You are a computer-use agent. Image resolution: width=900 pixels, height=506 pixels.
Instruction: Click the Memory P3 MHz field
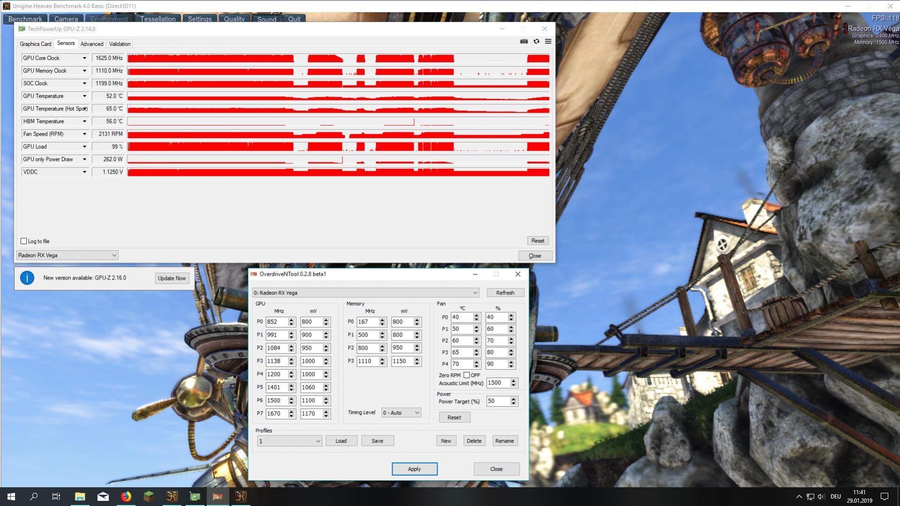click(x=368, y=361)
